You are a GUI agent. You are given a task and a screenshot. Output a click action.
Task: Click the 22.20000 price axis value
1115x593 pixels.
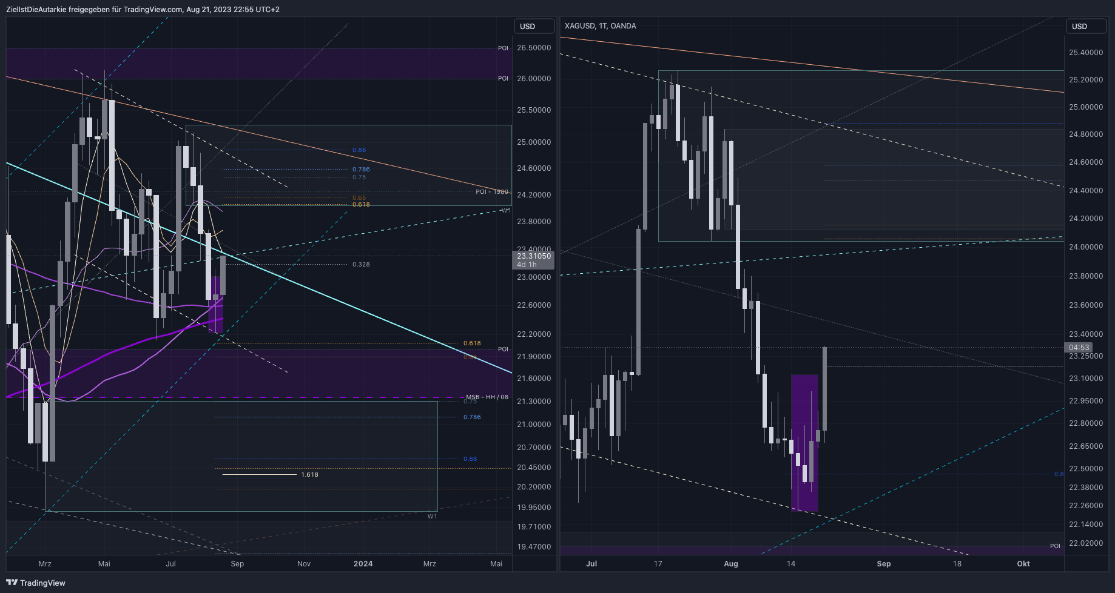(534, 334)
